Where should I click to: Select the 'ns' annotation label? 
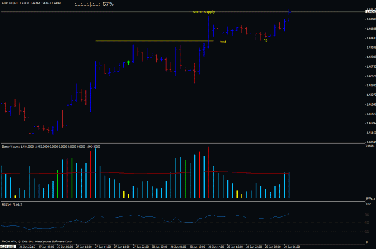265,40
